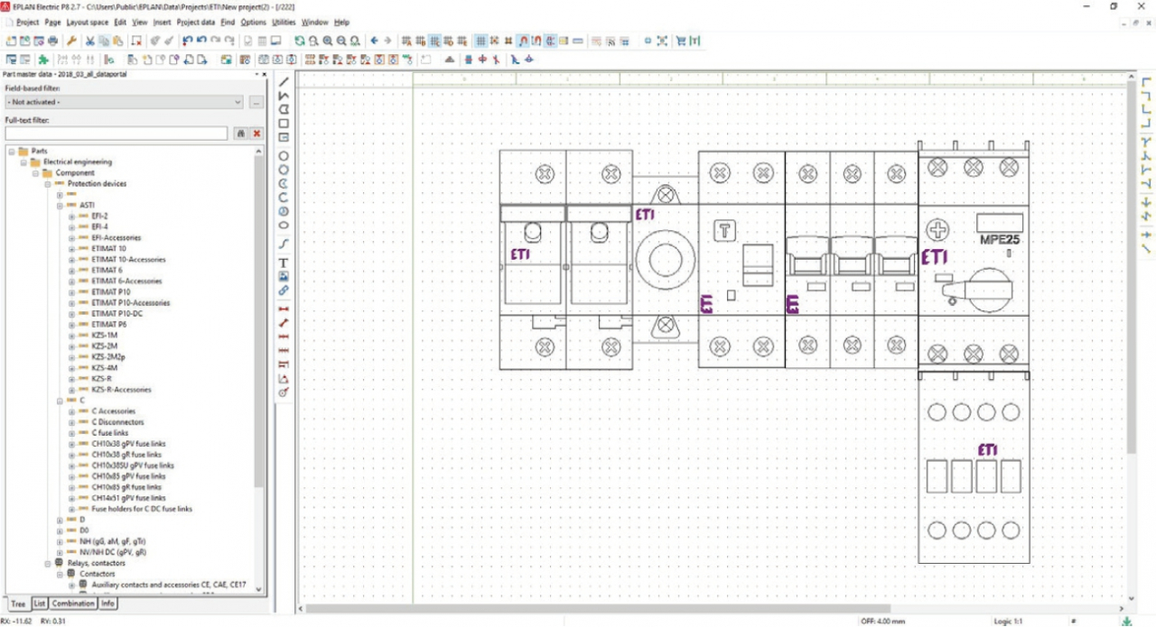This screenshot has height=627, width=1156.
Task: Close the Part master data panel
Action: click(264, 74)
